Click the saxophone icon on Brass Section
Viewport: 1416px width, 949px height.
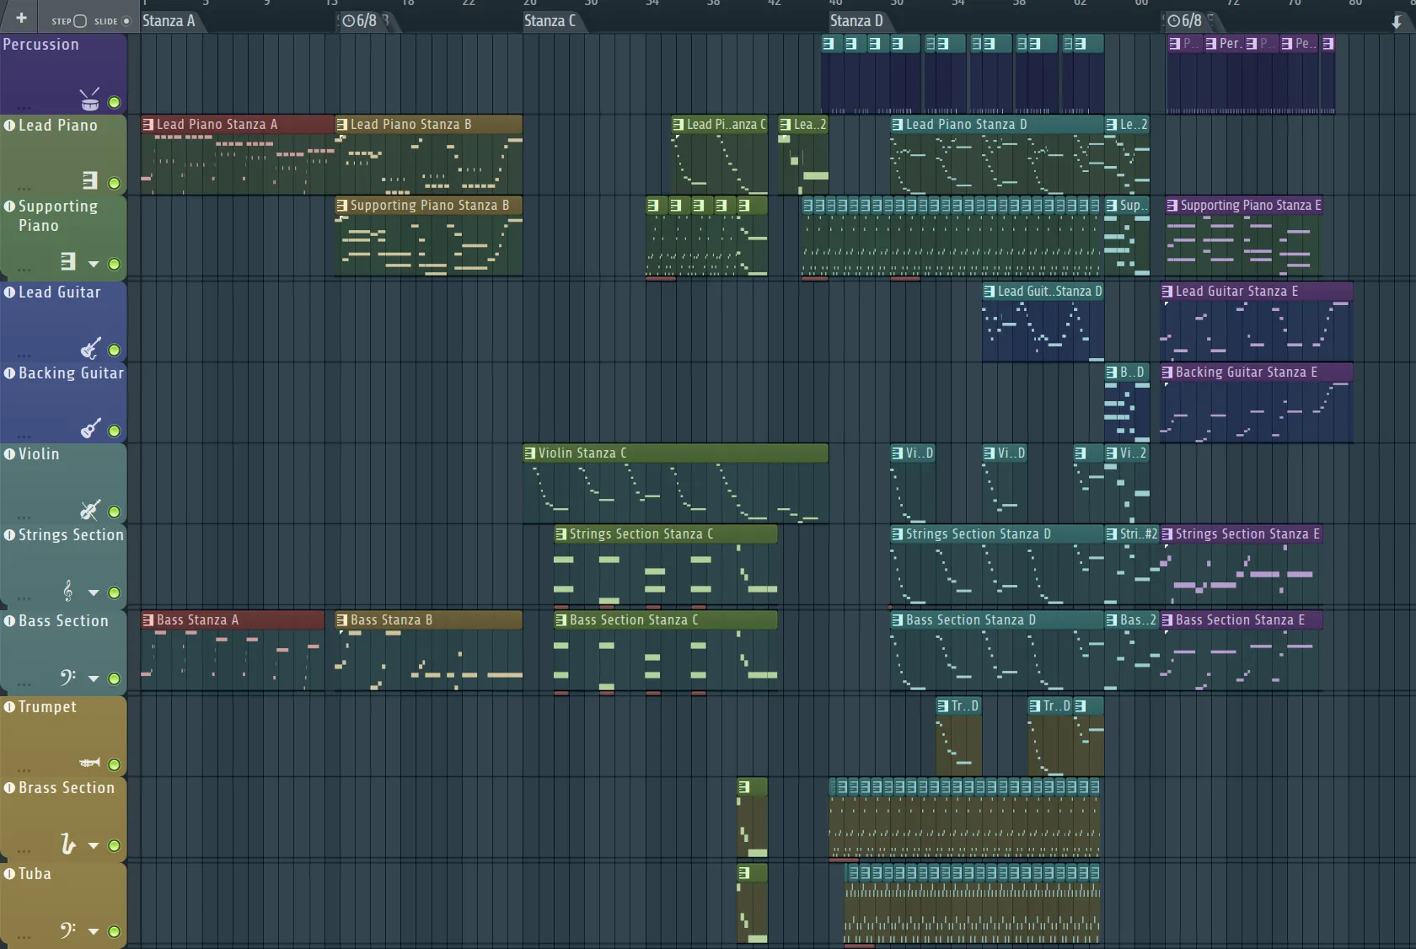point(68,844)
